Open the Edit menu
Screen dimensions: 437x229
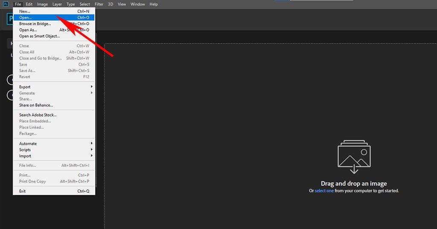point(29,4)
